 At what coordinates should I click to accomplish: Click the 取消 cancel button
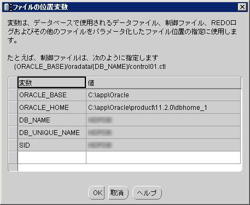(x=118, y=192)
